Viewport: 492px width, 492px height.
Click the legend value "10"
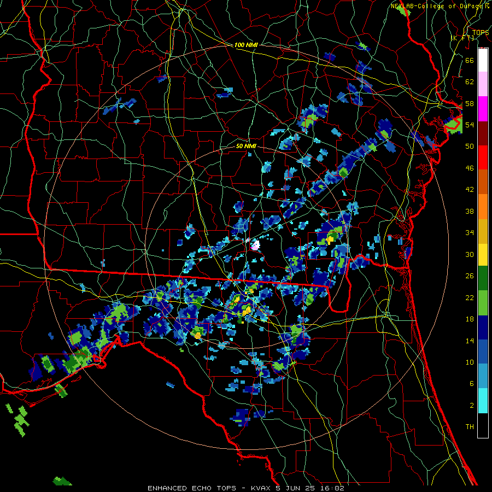(x=470, y=362)
